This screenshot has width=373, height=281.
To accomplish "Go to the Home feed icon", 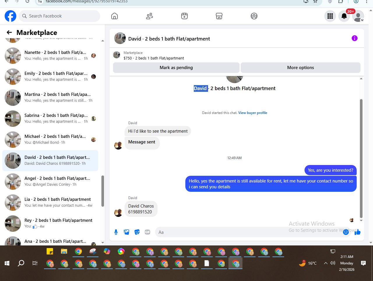I will 115,16.
